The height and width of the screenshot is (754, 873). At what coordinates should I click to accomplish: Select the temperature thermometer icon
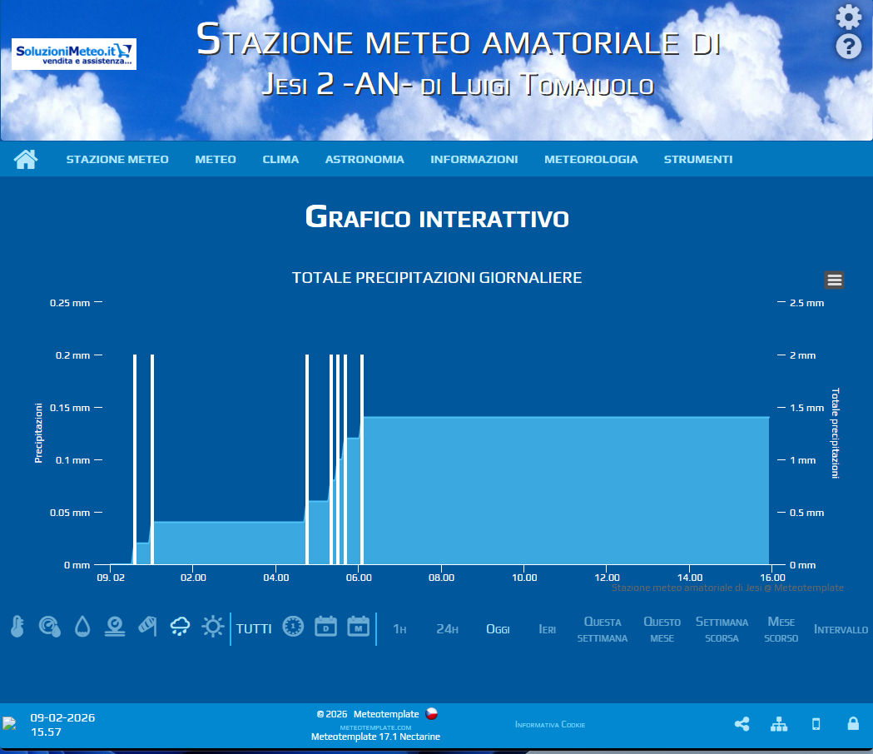(17, 627)
